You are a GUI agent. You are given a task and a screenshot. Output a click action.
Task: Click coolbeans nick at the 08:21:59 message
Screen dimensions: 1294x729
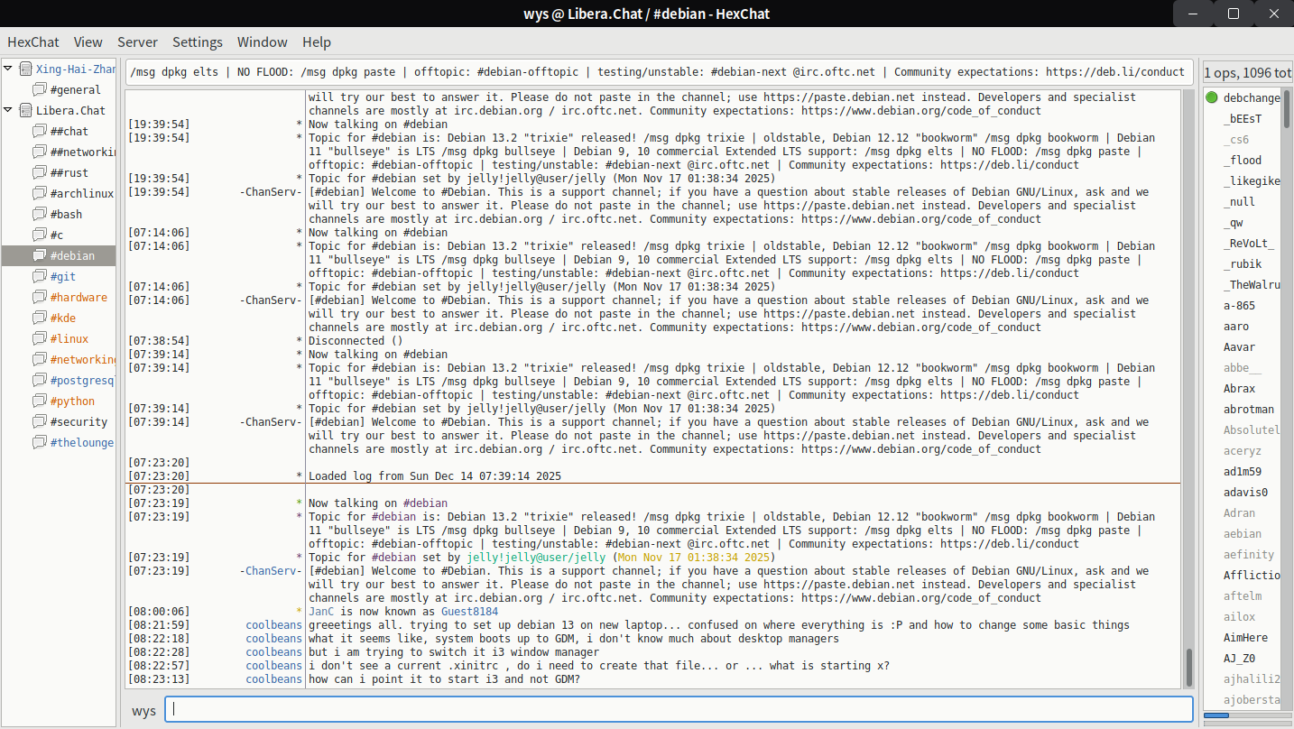[x=274, y=625]
